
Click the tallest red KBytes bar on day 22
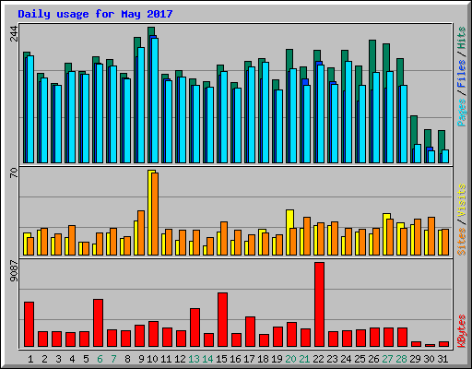click(319, 304)
